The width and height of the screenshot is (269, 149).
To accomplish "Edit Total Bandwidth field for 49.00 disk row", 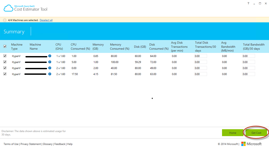I will click(249, 68).
